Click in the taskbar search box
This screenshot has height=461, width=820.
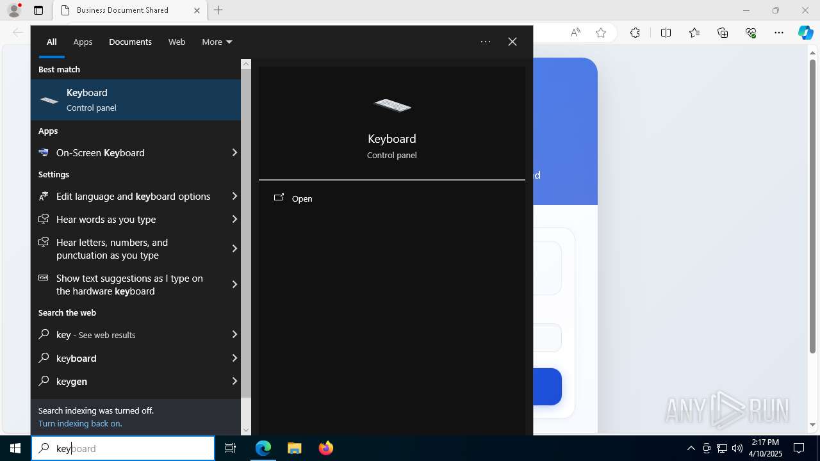coord(123,448)
